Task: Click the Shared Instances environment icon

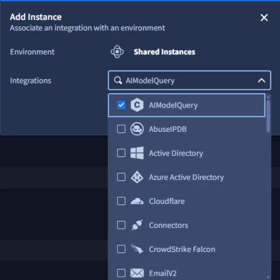Action: coord(117,52)
